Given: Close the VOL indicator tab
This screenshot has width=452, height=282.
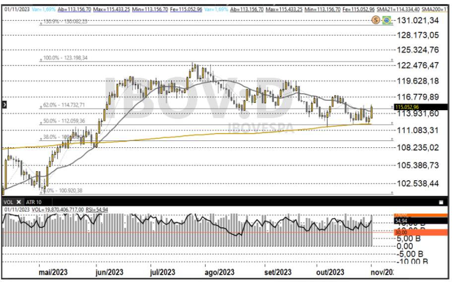Looking at the screenshot, I should tap(19, 202).
